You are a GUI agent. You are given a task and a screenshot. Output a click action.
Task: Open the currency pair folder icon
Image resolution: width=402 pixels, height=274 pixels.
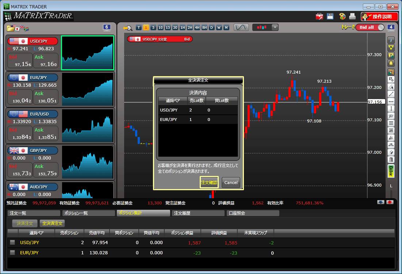[18, 28]
